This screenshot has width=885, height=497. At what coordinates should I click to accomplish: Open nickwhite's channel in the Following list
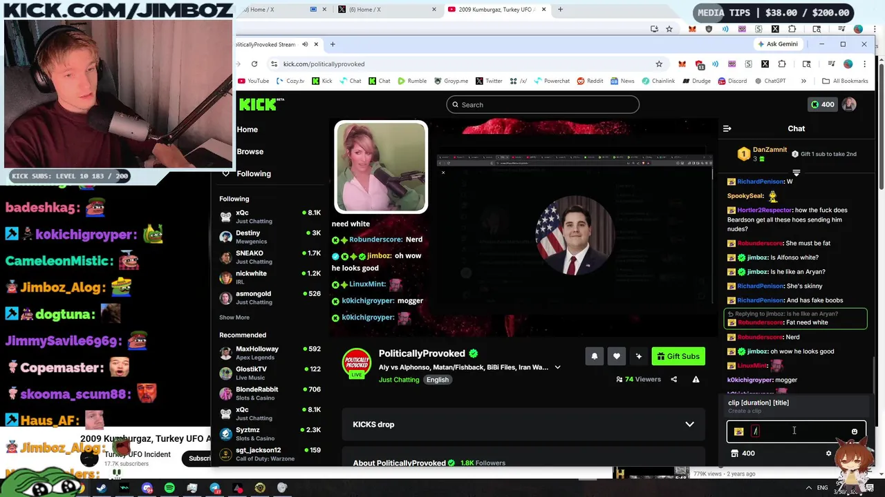pyautogui.click(x=270, y=277)
